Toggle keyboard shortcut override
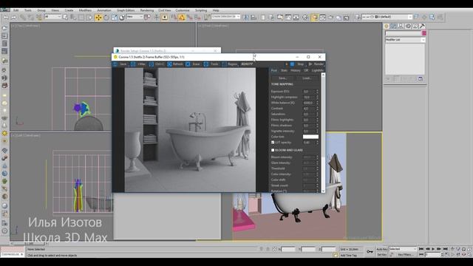This screenshot has height=266, width=473. click(165, 17)
